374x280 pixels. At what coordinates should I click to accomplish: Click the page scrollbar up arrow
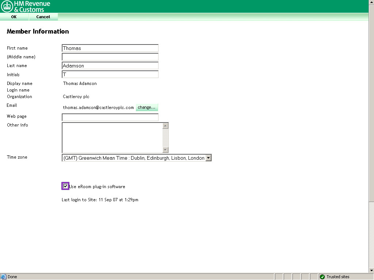pos(371,3)
